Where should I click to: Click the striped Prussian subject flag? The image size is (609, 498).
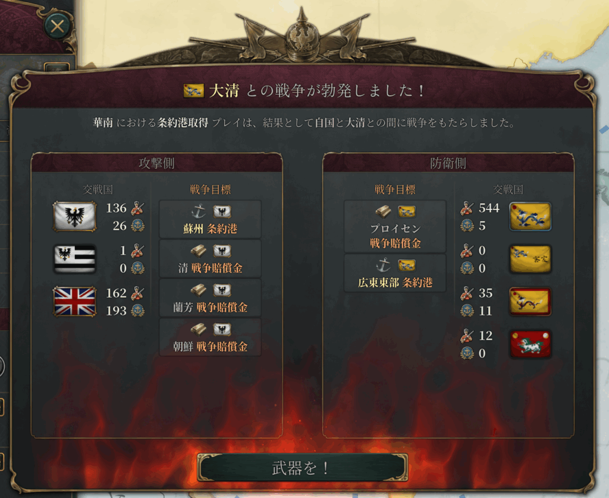(x=74, y=259)
